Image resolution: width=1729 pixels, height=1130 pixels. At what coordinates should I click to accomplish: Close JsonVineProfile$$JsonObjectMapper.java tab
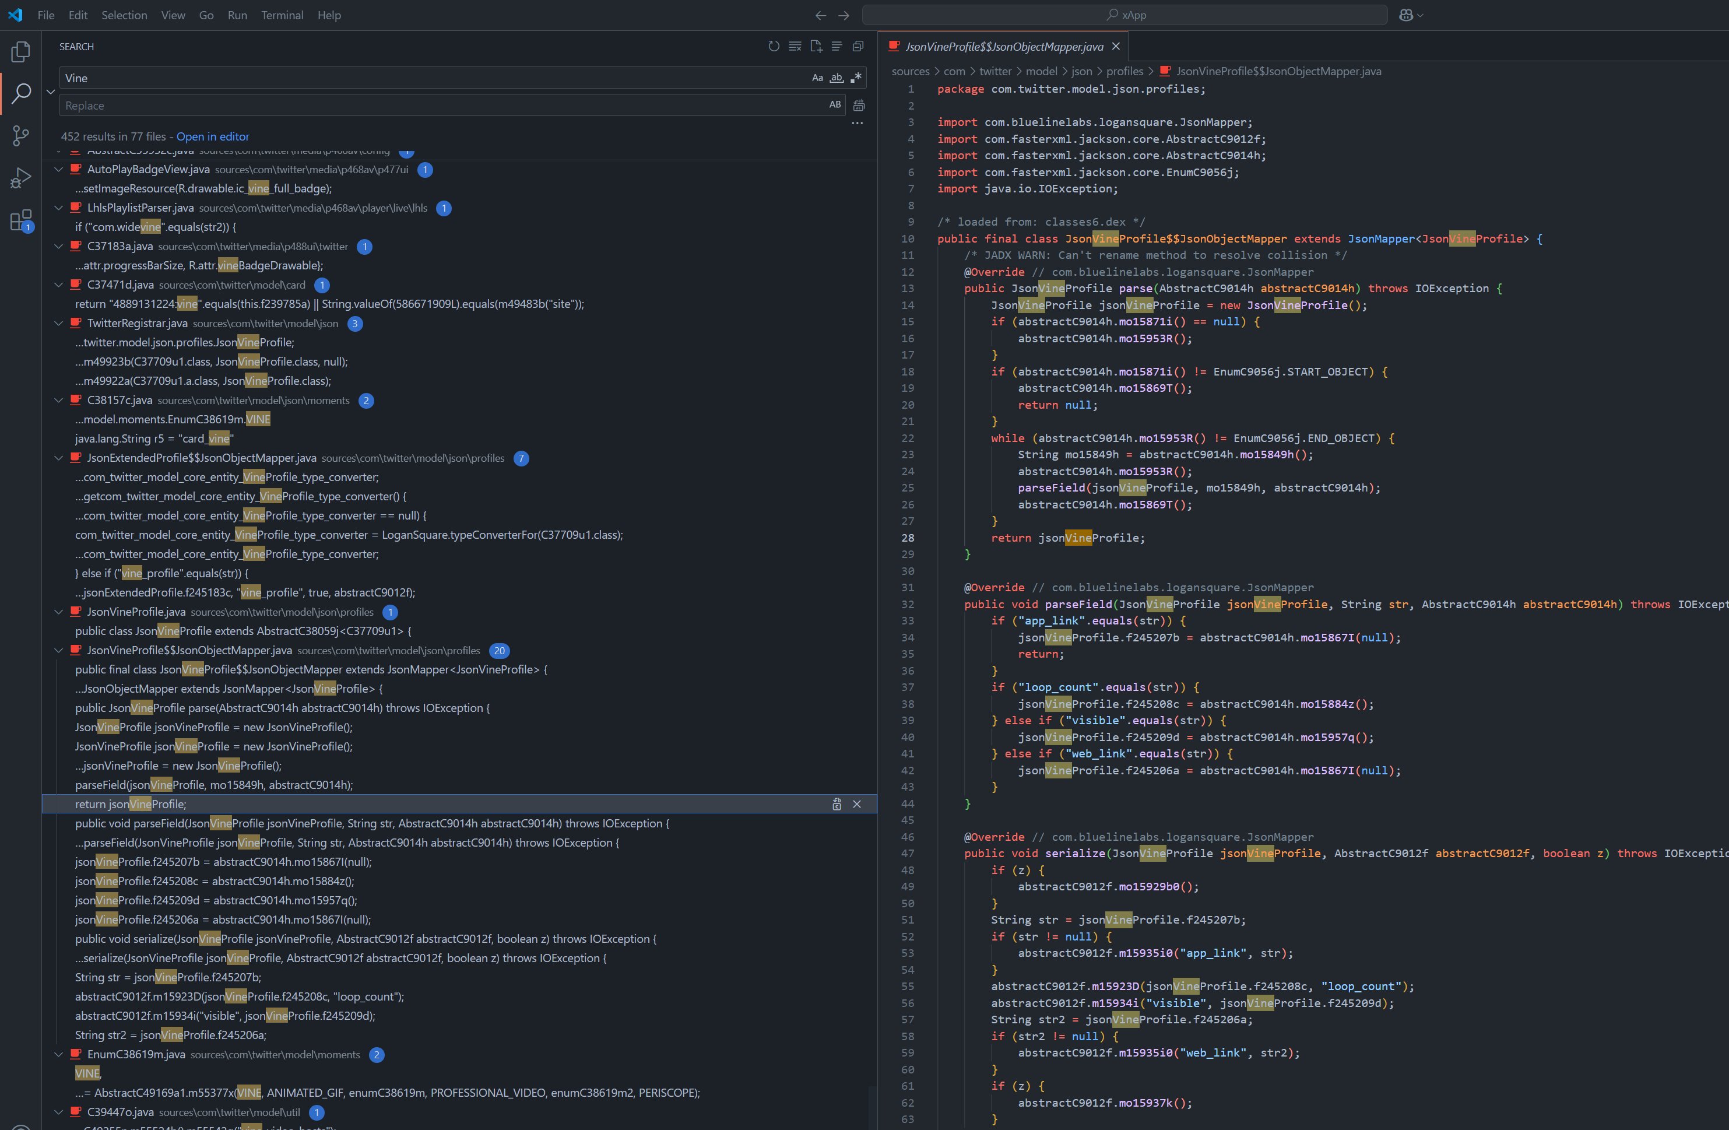(1116, 47)
